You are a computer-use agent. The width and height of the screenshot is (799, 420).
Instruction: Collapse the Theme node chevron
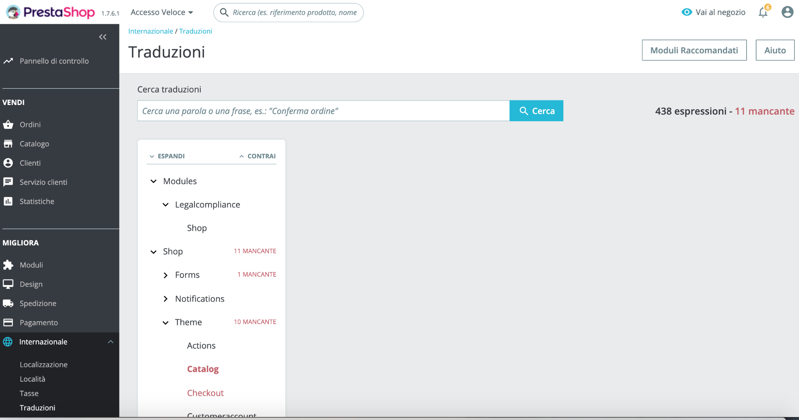(165, 322)
